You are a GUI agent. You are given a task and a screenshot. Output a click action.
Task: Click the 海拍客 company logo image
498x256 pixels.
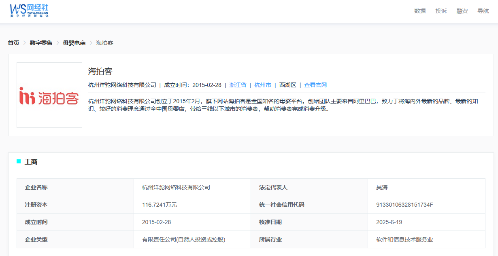(x=49, y=95)
